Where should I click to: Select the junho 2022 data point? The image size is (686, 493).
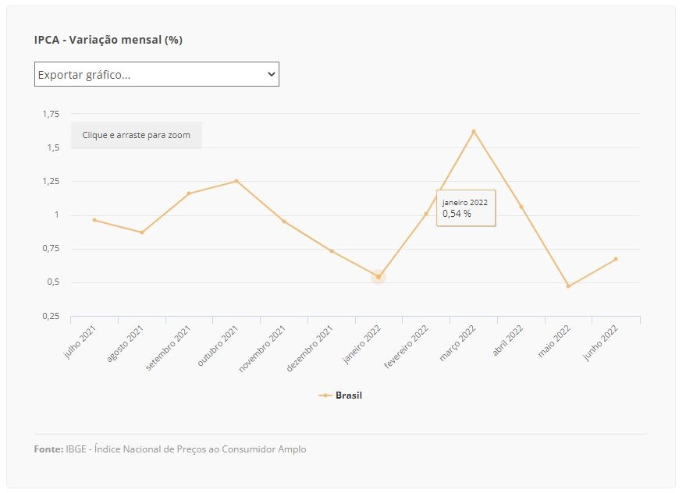[x=616, y=259]
